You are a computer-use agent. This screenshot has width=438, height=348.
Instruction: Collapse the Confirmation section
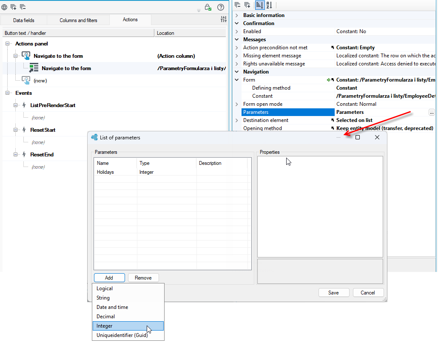[x=237, y=23]
